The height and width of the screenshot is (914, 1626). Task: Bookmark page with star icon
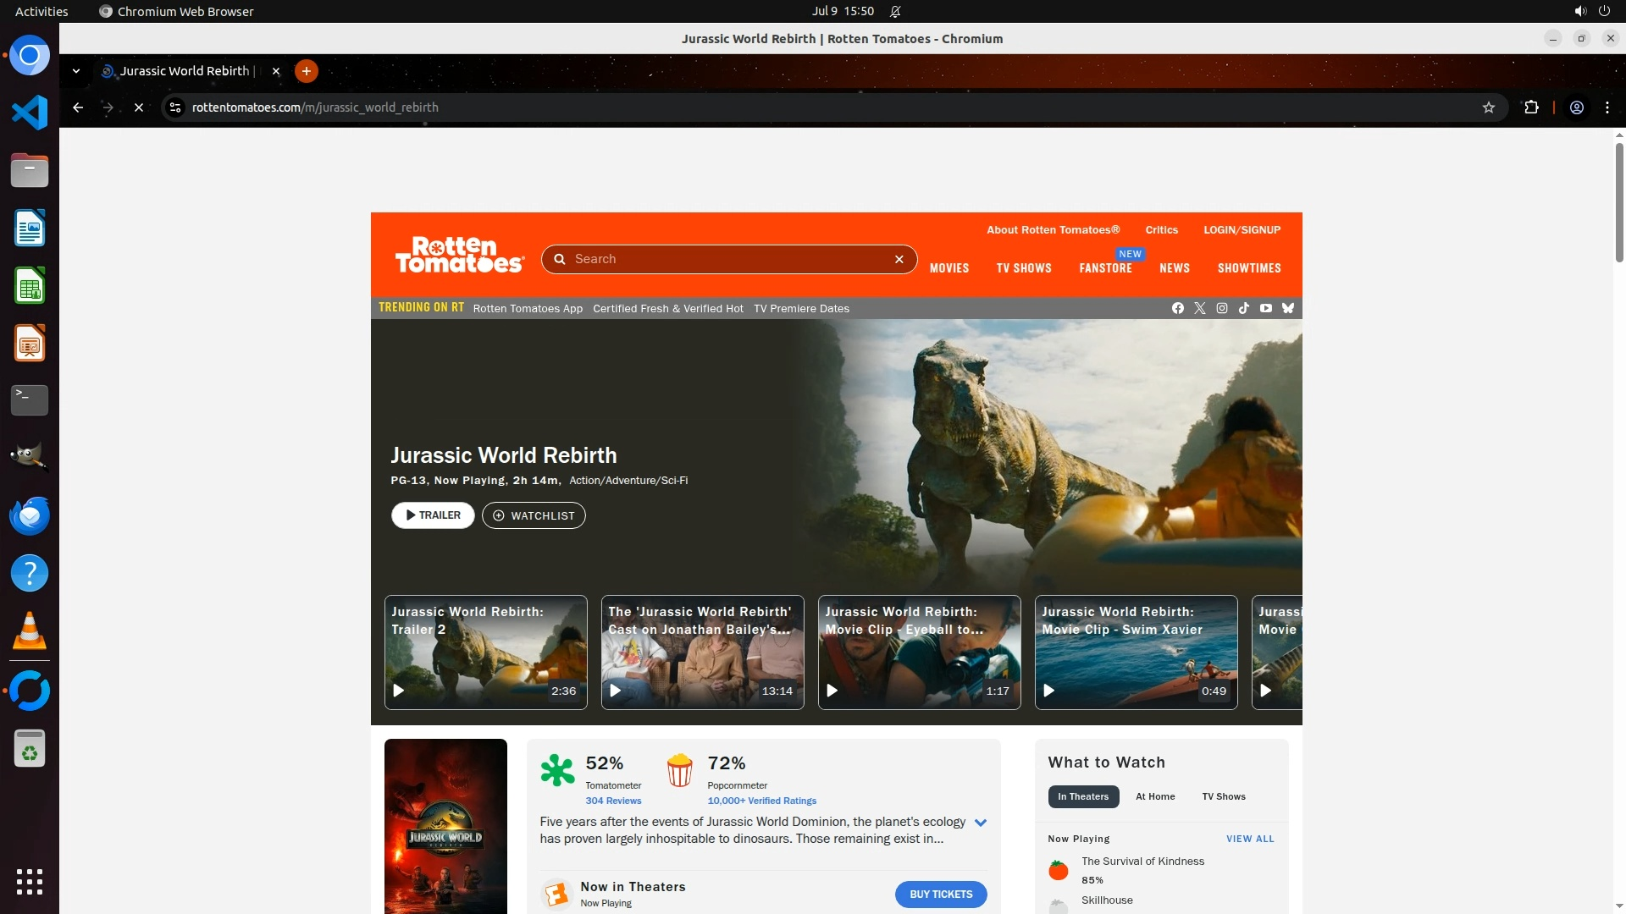click(1488, 107)
